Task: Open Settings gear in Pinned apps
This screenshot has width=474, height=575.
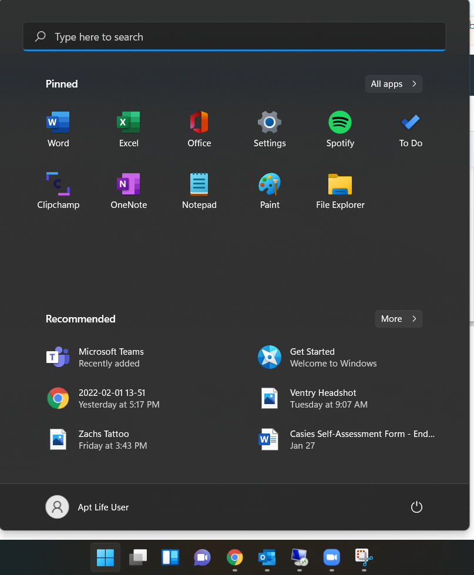Action: (x=270, y=129)
